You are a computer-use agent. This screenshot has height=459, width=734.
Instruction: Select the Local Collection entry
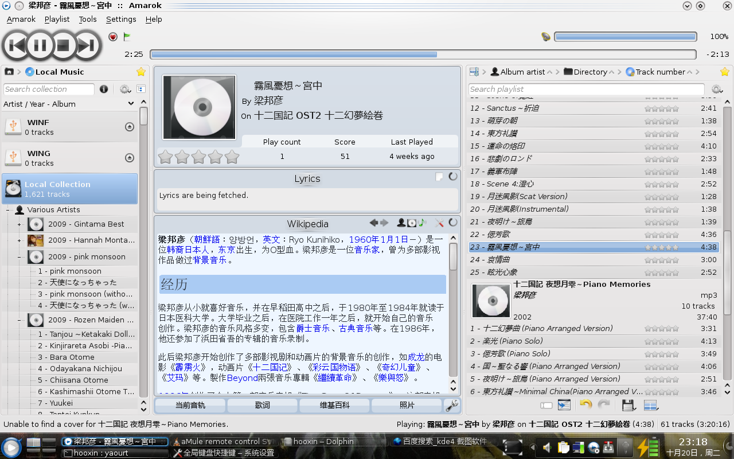coord(70,189)
